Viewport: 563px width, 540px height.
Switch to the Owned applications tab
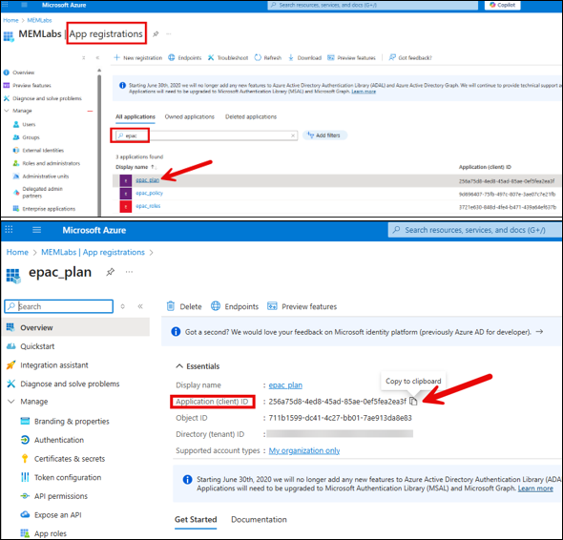pyautogui.click(x=189, y=116)
